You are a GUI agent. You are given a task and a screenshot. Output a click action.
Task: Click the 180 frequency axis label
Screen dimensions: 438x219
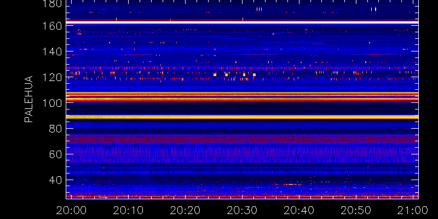(52, 3)
